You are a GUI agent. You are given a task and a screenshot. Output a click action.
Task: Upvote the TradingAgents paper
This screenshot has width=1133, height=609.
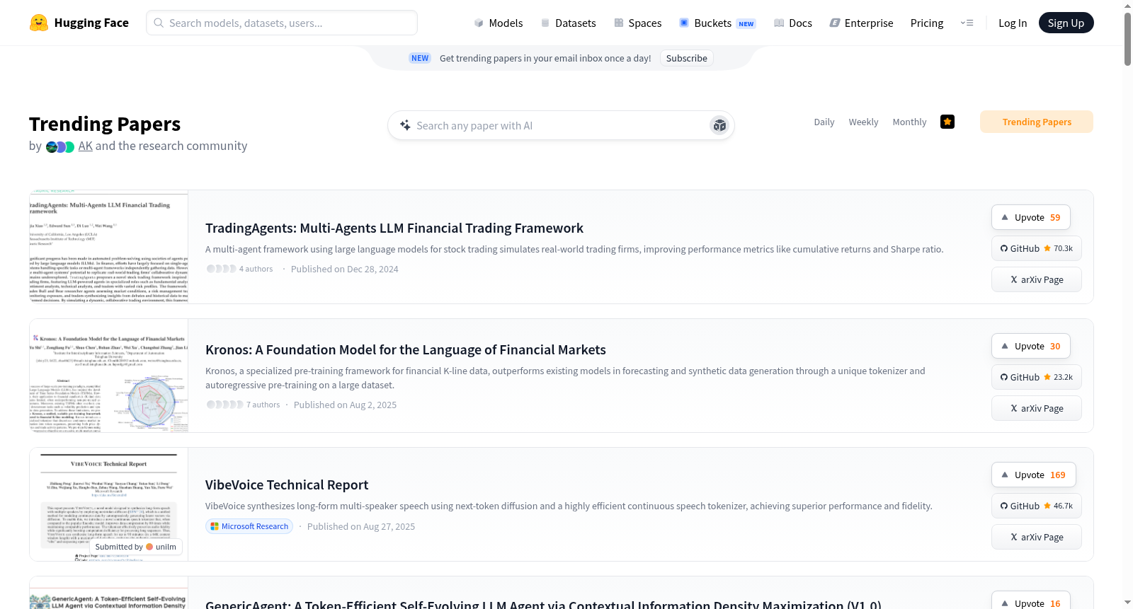tap(1031, 217)
